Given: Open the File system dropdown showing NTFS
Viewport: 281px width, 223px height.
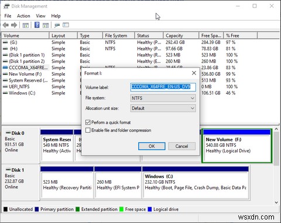Looking at the screenshot, I should click(163, 98).
